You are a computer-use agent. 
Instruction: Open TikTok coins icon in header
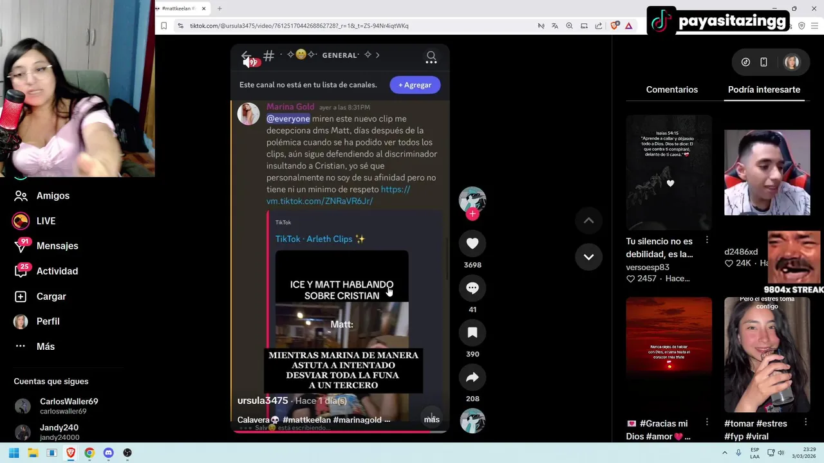click(x=745, y=62)
